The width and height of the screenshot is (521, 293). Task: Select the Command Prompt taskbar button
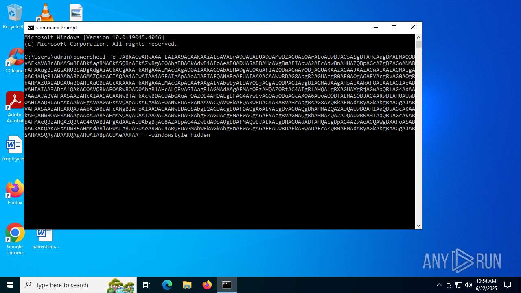pos(227,285)
